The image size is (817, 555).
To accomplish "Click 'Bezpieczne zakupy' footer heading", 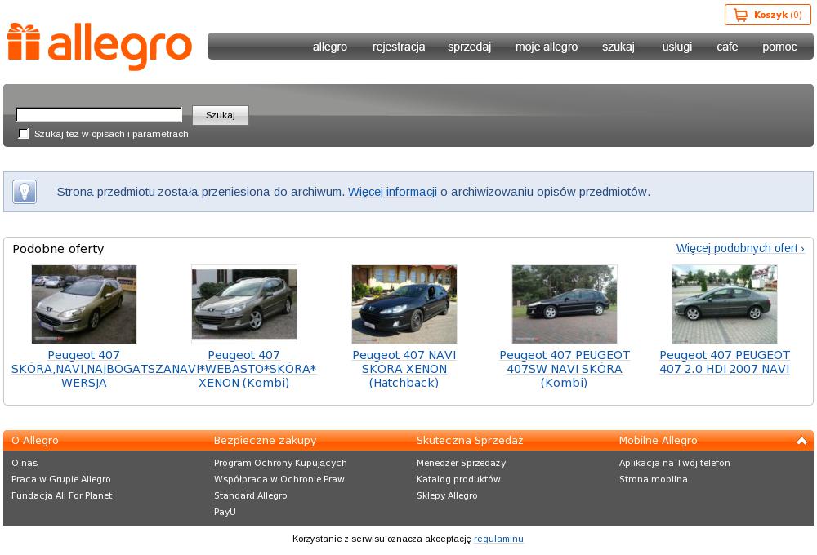I will pyautogui.click(x=266, y=441).
